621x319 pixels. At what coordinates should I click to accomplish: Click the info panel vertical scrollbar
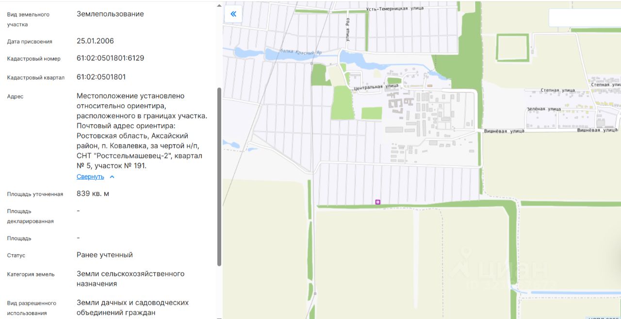pos(219,177)
